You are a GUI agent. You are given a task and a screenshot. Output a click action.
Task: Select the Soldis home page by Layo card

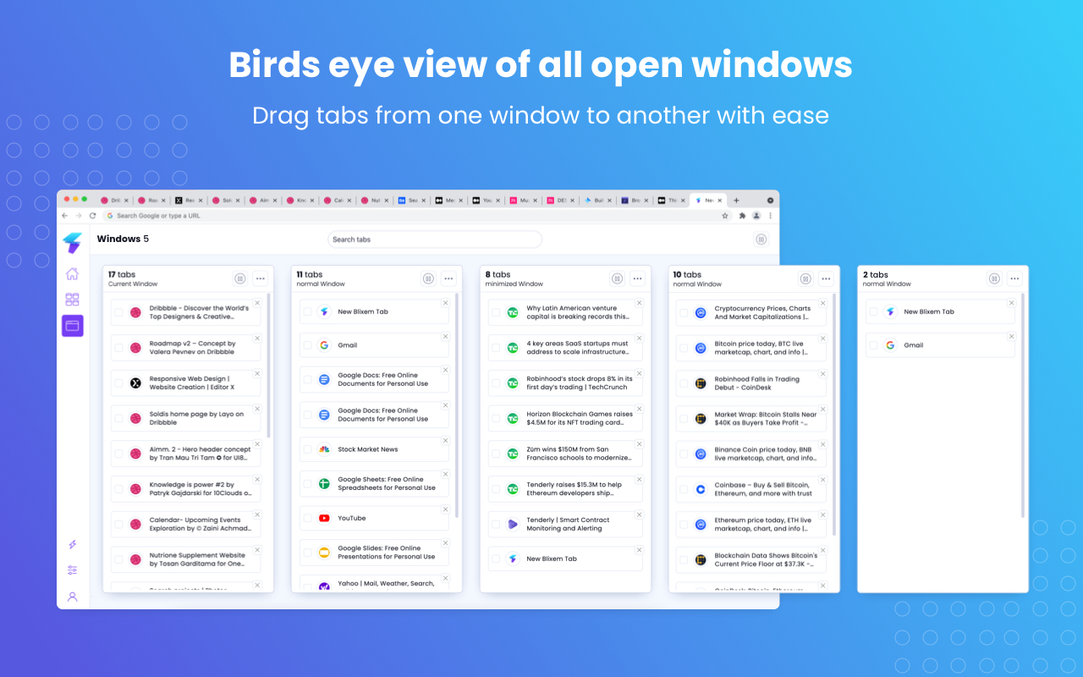[x=185, y=418]
